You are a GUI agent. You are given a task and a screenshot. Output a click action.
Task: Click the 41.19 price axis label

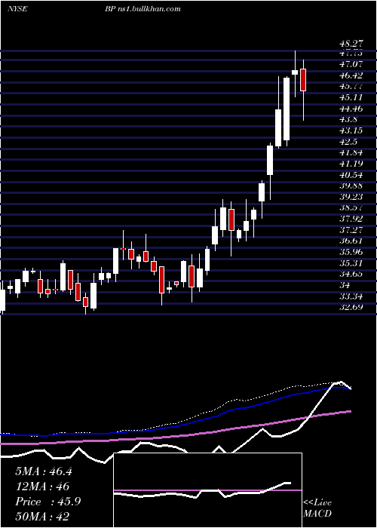point(351,164)
